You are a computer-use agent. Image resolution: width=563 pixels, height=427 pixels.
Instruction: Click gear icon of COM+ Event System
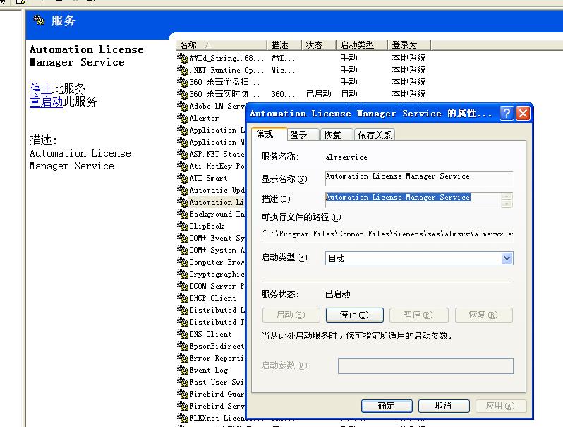click(183, 238)
